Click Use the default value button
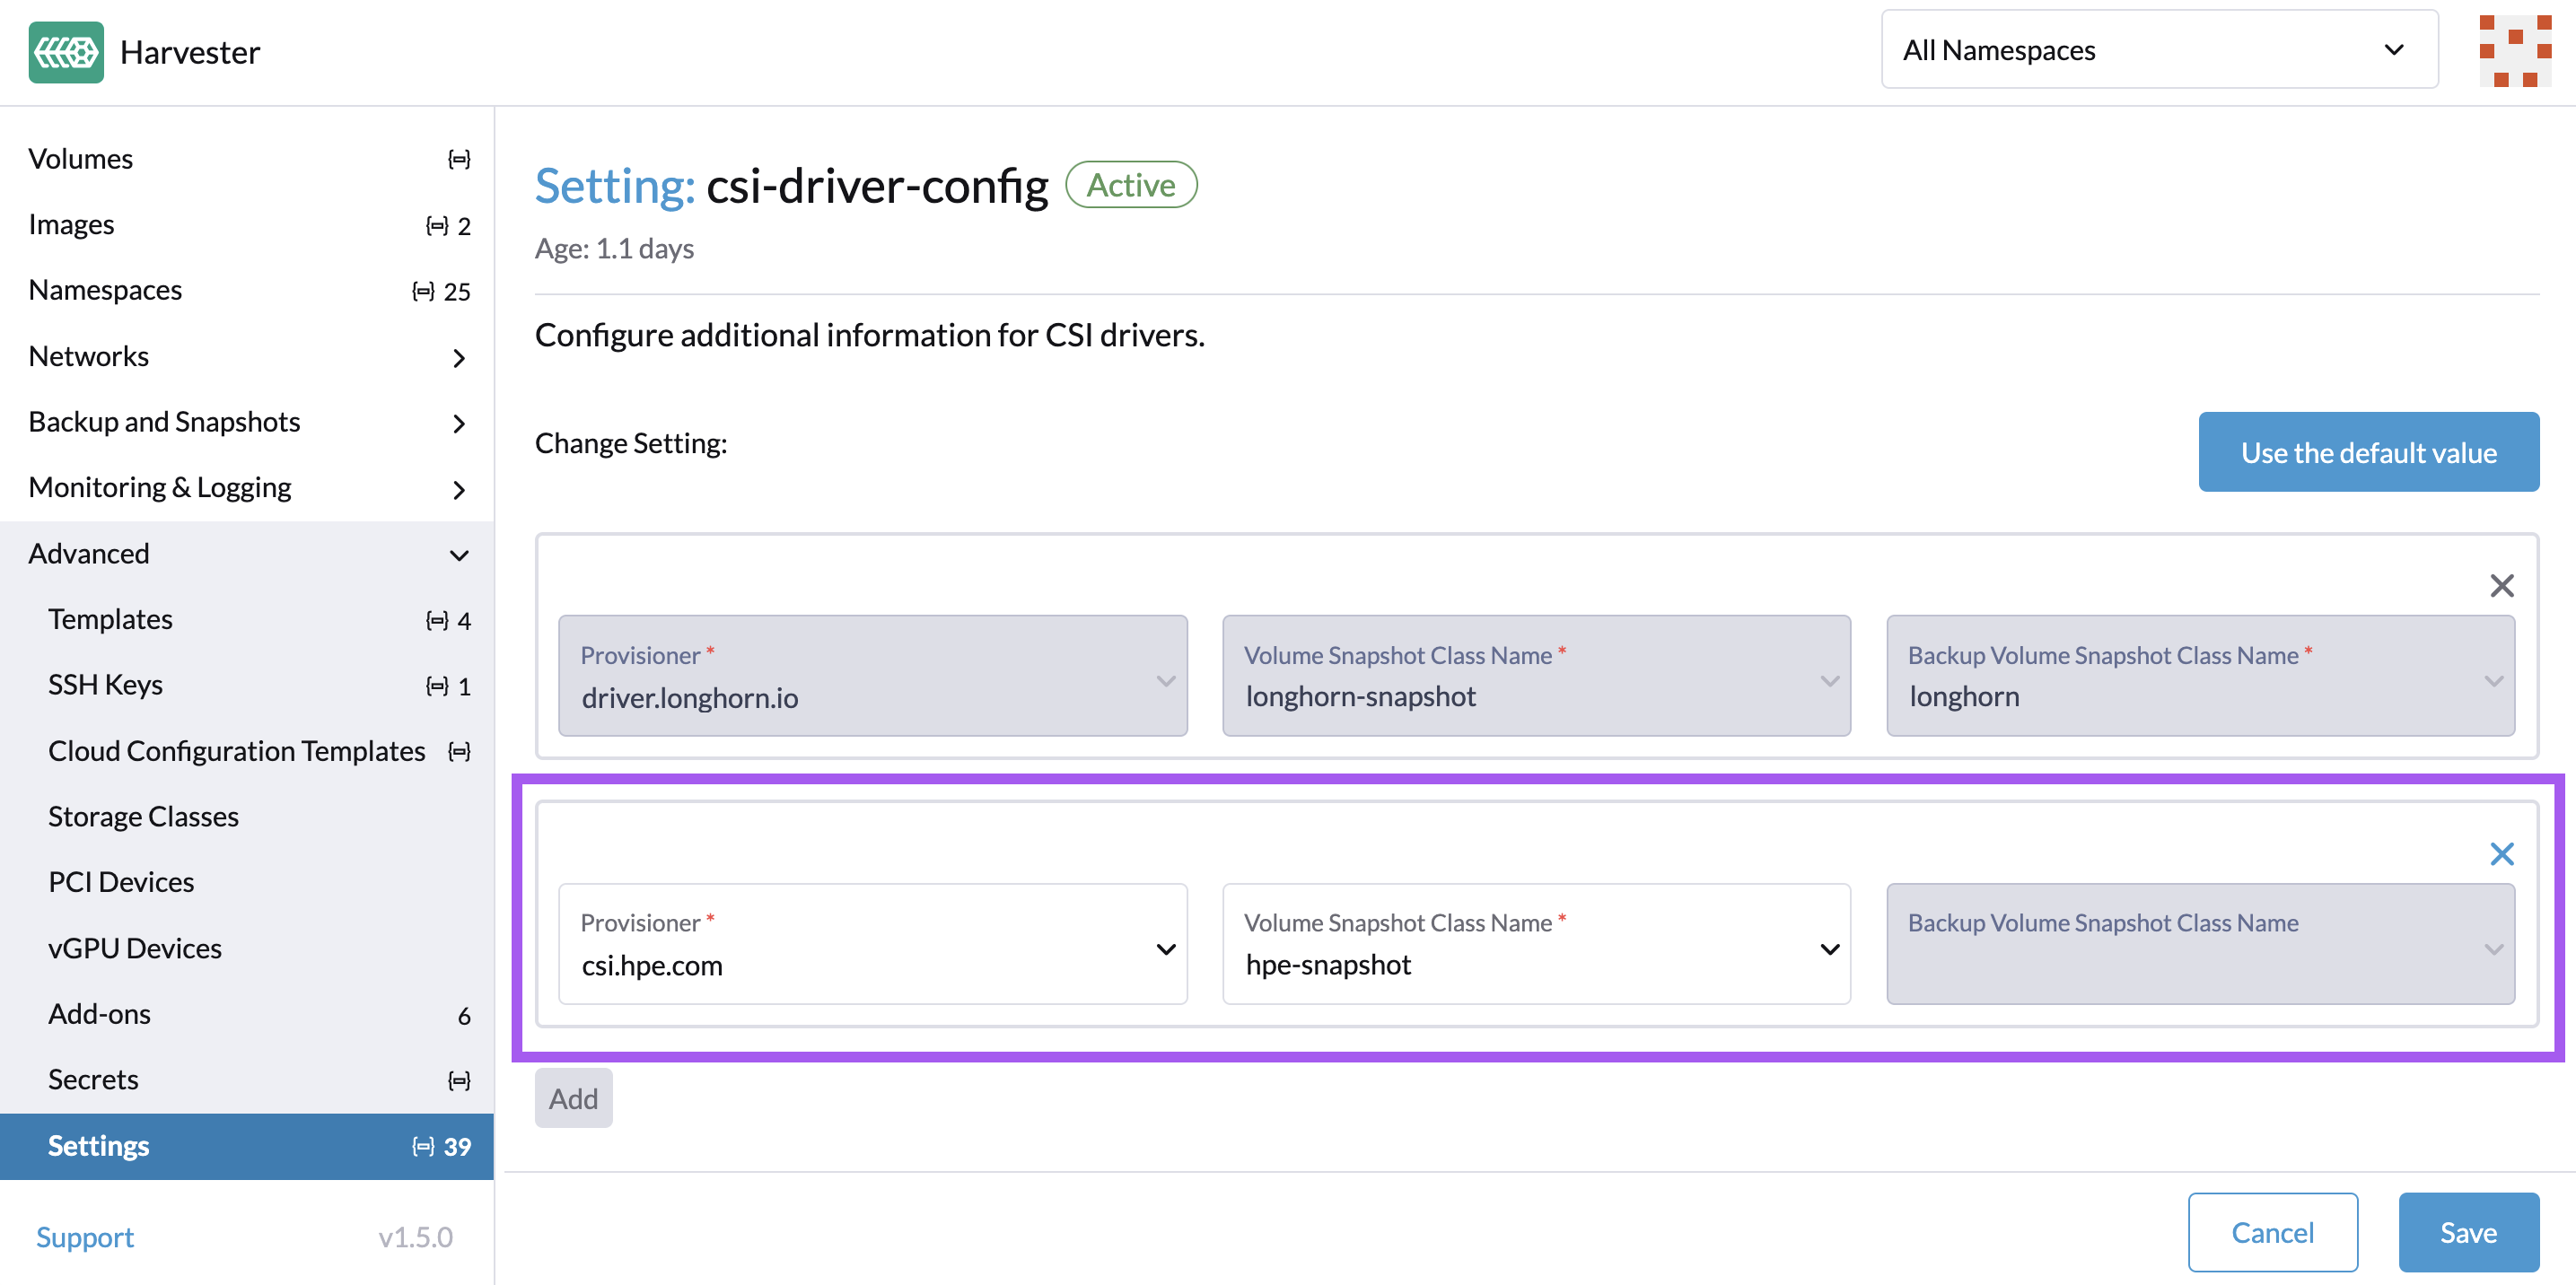Image resolution: width=2576 pixels, height=1285 pixels. coord(2368,452)
